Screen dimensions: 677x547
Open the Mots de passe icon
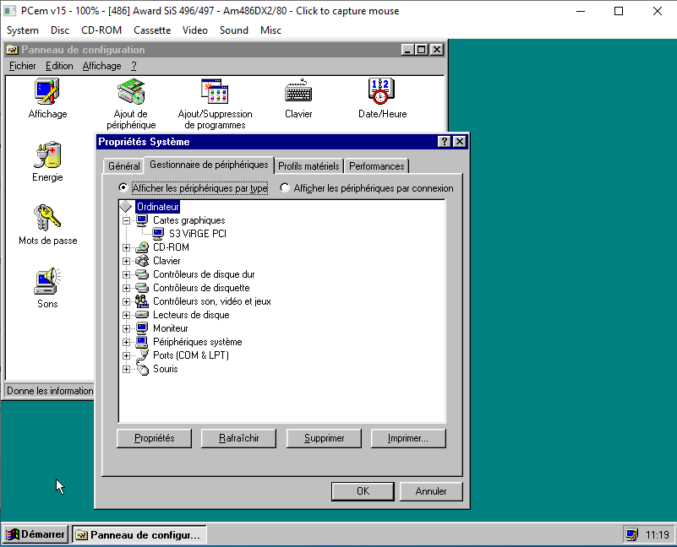[47, 219]
